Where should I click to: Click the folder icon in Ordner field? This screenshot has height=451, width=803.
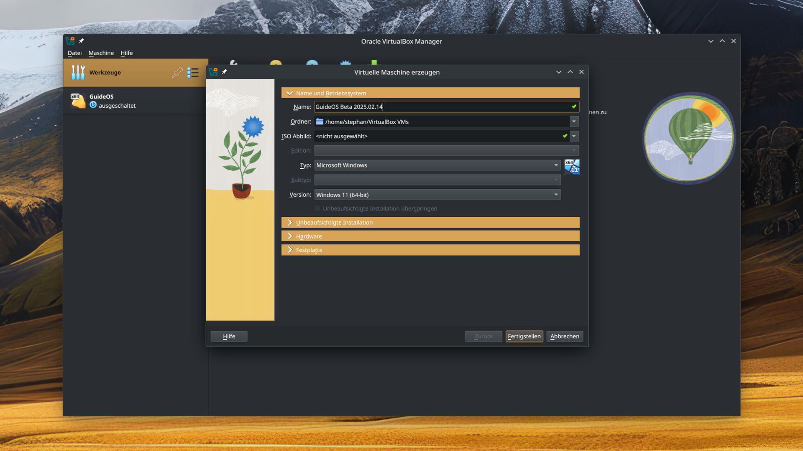pyautogui.click(x=320, y=122)
